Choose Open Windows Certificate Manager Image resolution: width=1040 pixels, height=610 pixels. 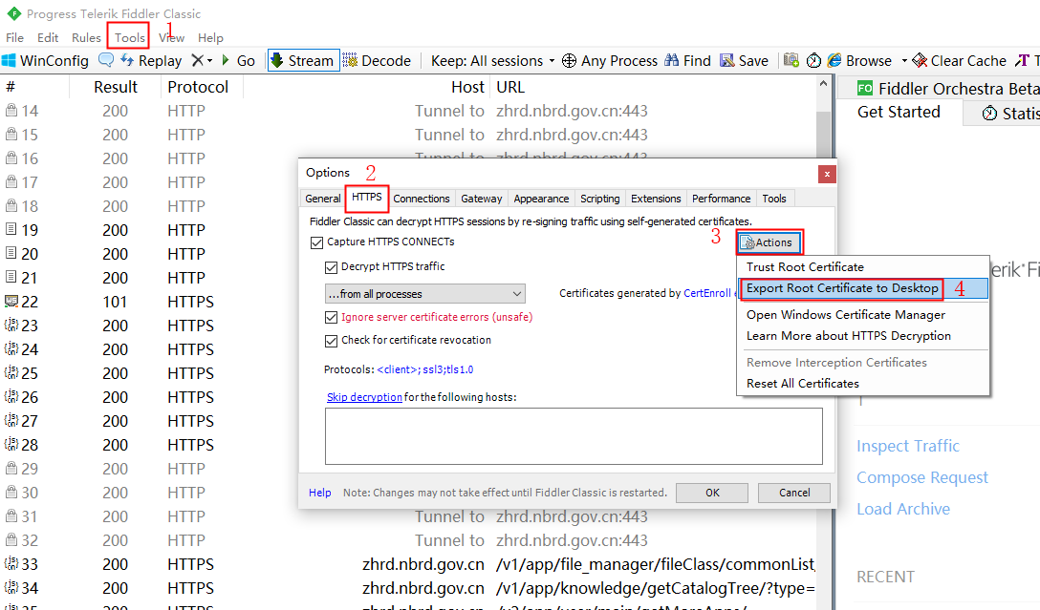coord(862,315)
